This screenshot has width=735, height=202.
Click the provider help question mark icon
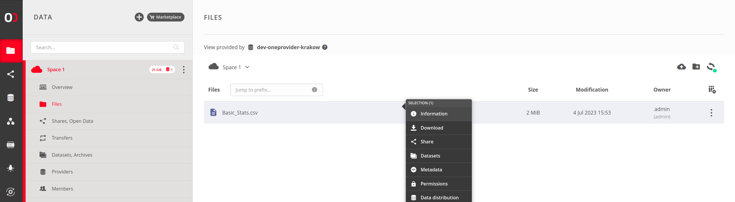[325, 47]
